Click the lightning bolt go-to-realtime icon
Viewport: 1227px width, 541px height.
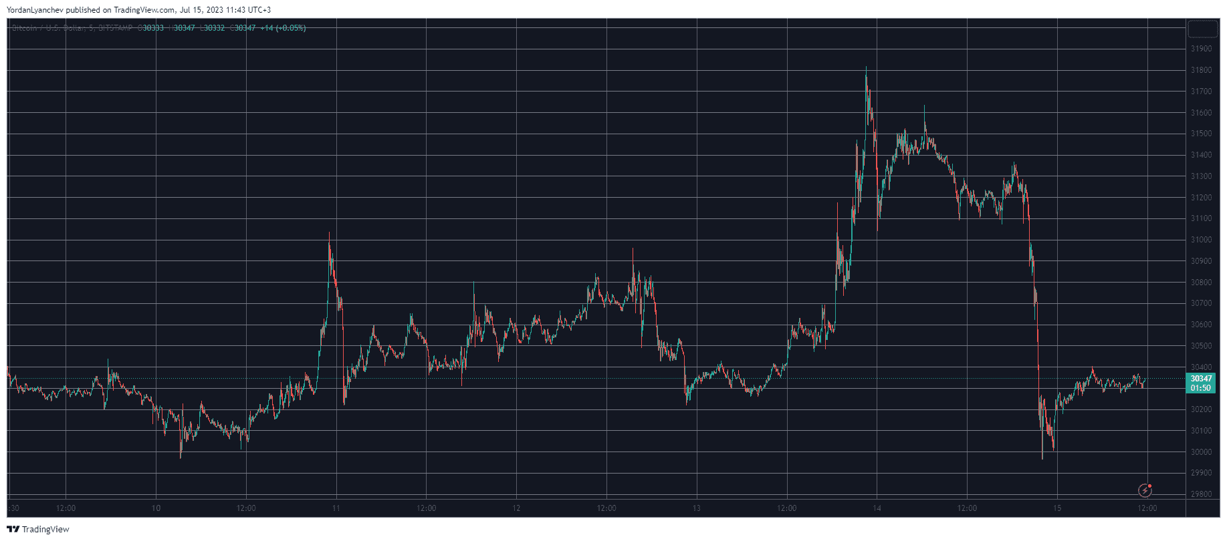click(1145, 491)
